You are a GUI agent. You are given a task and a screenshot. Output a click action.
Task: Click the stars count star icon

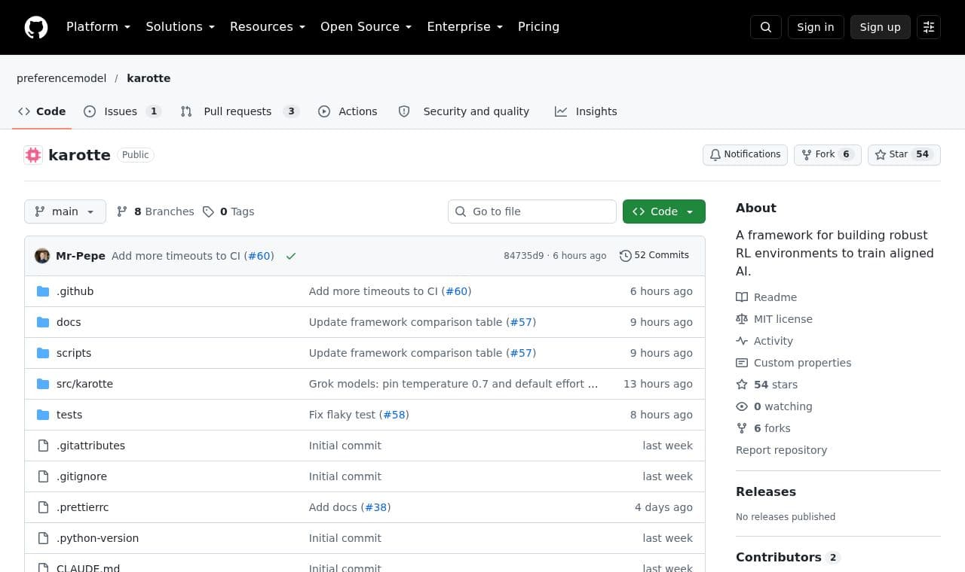click(x=742, y=385)
